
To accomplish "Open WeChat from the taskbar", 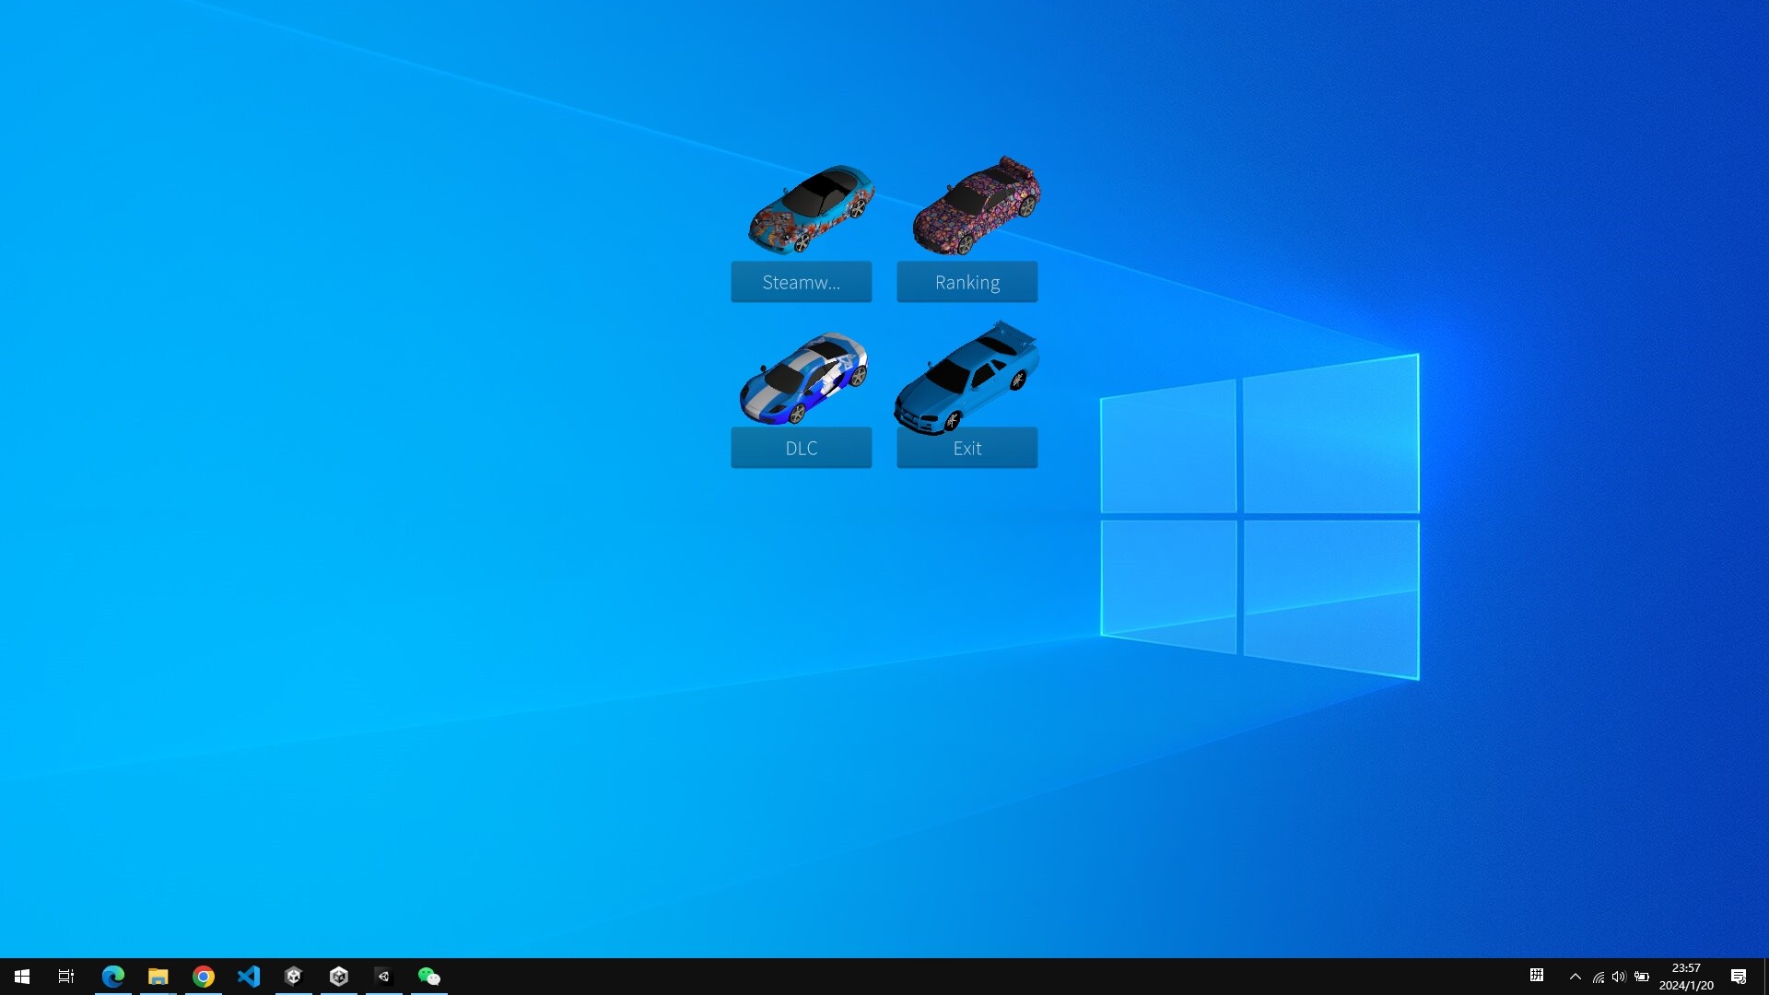I will click(428, 976).
